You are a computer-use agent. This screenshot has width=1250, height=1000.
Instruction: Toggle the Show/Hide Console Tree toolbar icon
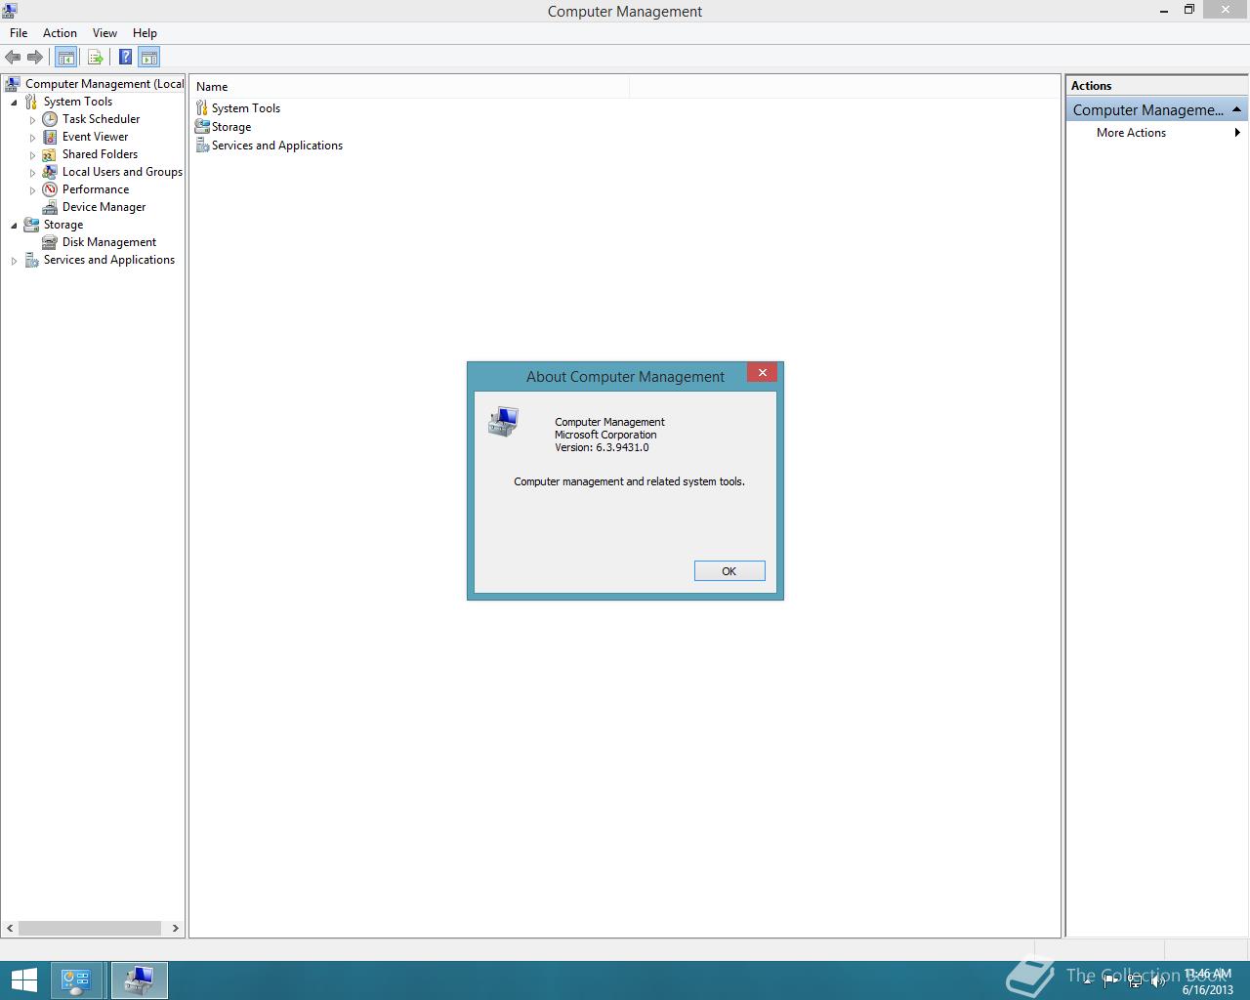click(66, 58)
